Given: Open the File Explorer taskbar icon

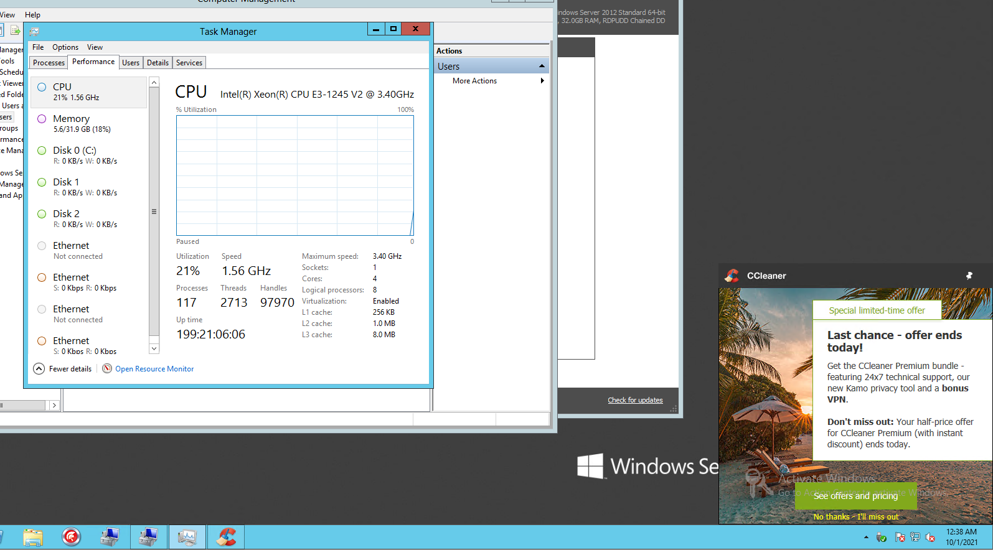Looking at the screenshot, I should click(33, 537).
